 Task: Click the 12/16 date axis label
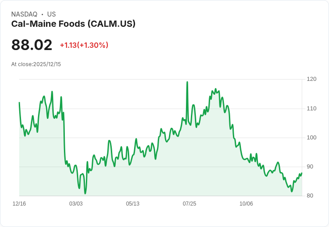(19, 203)
